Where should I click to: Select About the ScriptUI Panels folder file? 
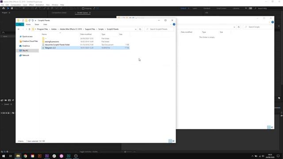[57, 45]
